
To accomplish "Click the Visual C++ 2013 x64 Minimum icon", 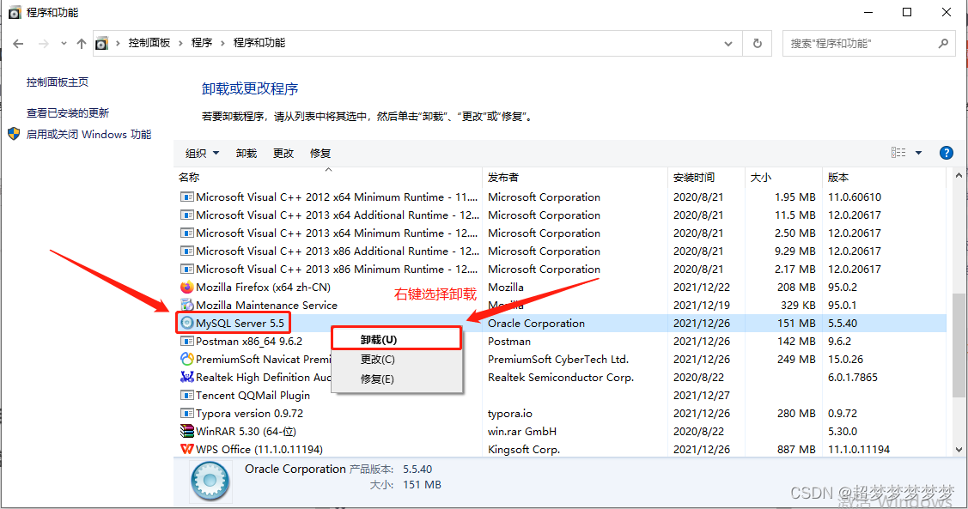I will pyautogui.click(x=186, y=233).
